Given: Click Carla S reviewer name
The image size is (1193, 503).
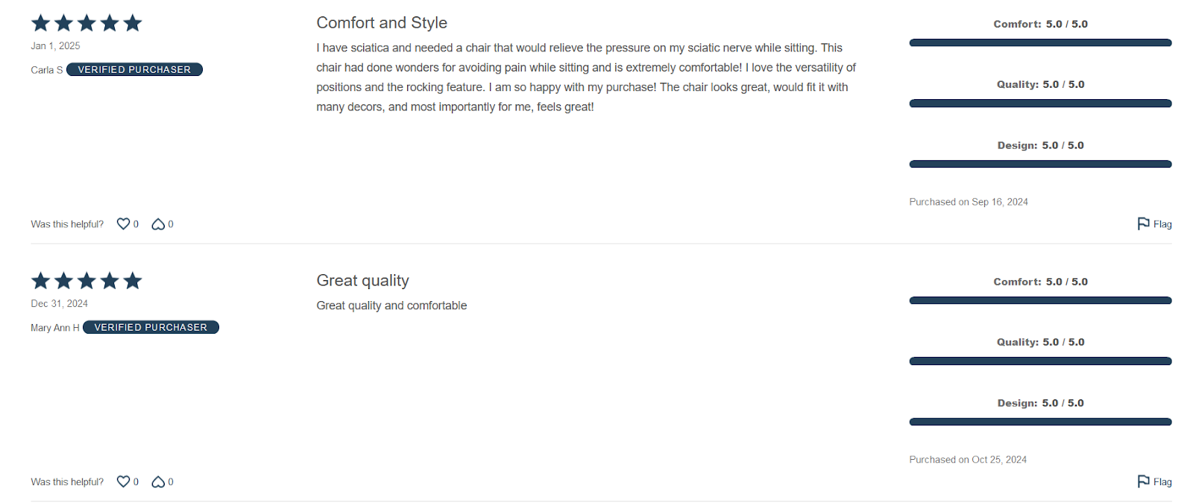Looking at the screenshot, I should [x=47, y=70].
